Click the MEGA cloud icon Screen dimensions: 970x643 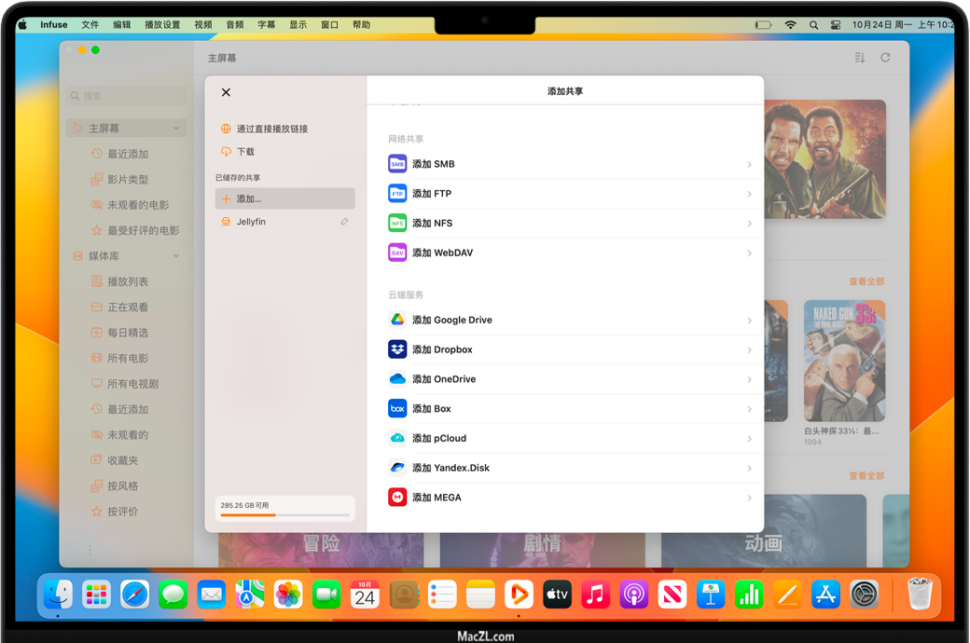pyautogui.click(x=397, y=498)
